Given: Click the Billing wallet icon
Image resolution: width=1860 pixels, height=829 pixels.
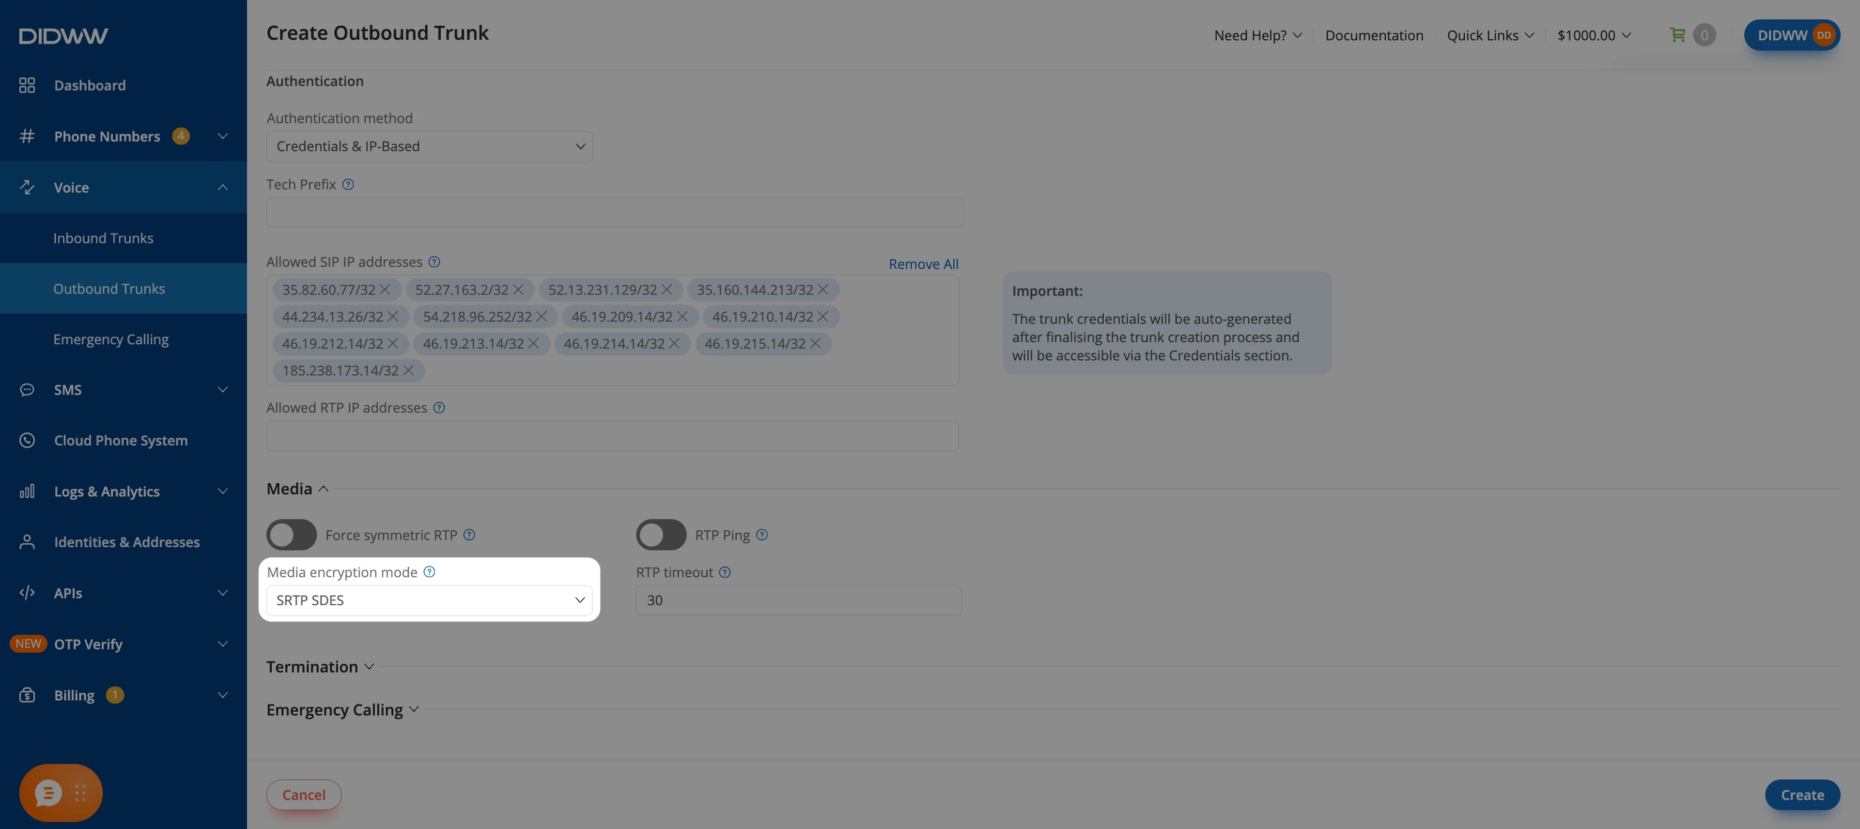Looking at the screenshot, I should tap(27, 695).
